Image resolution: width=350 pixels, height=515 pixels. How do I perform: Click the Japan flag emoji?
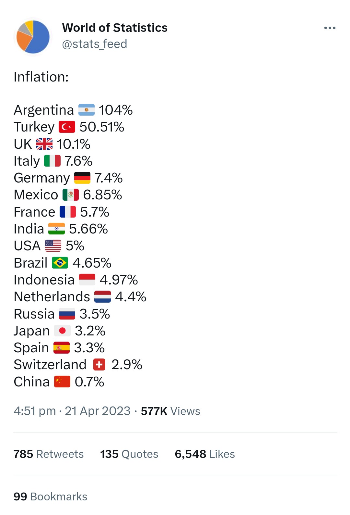(x=63, y=331)
